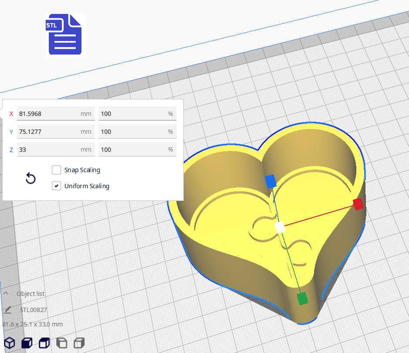Screen dimensions: 409x353
Task: Select the solid filled cube view icon
Action: point(27,343)
